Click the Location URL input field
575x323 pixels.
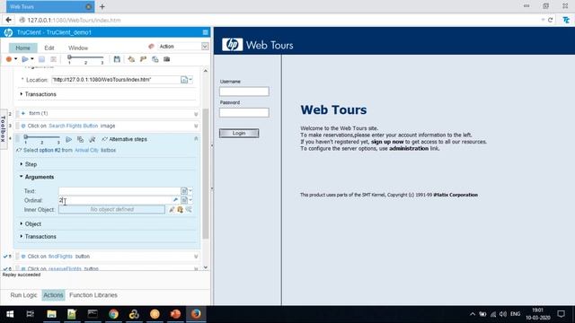[116, 80]
